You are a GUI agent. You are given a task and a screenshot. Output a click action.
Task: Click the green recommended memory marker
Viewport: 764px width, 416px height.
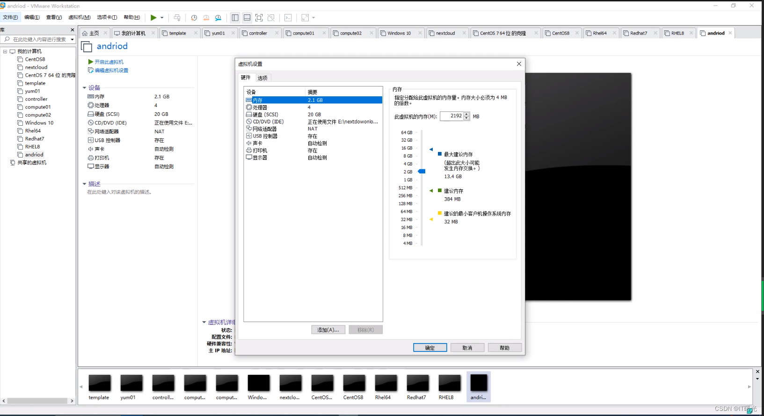(x=431, y=191)
